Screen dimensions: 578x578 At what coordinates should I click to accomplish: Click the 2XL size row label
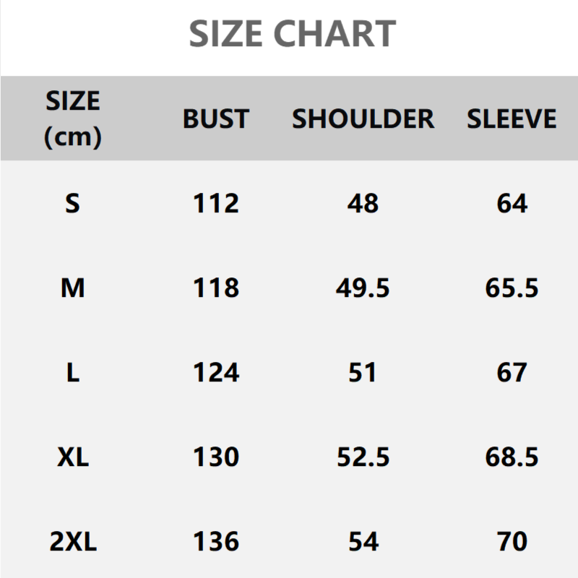click(x=72, y=542)
